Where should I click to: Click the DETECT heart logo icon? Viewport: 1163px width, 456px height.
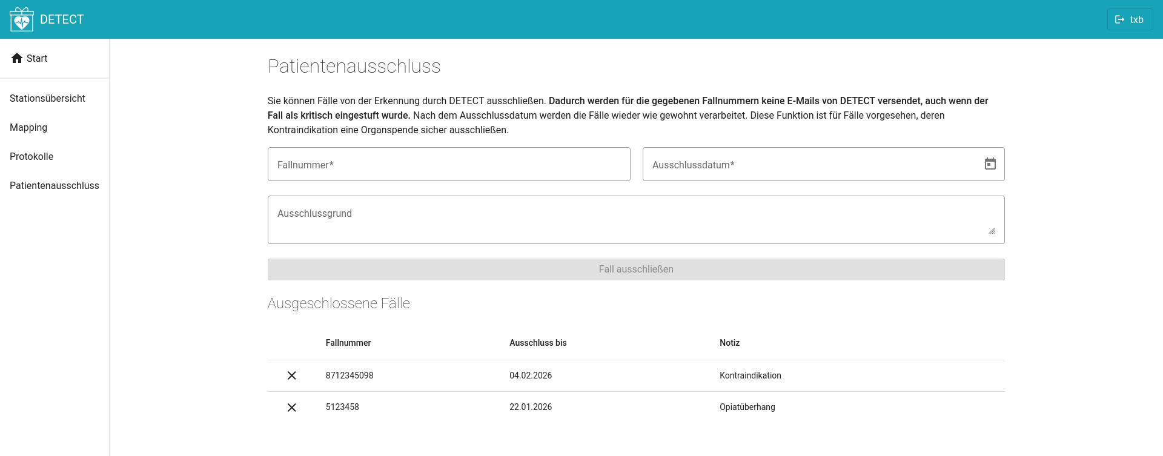22,19
